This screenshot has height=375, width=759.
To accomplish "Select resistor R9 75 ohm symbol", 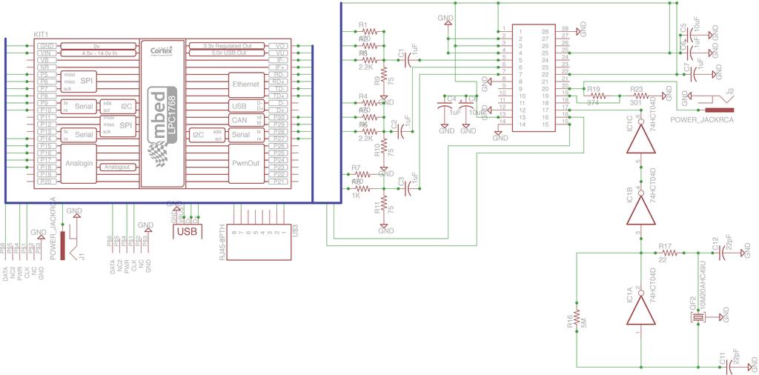I will (384, 75).
